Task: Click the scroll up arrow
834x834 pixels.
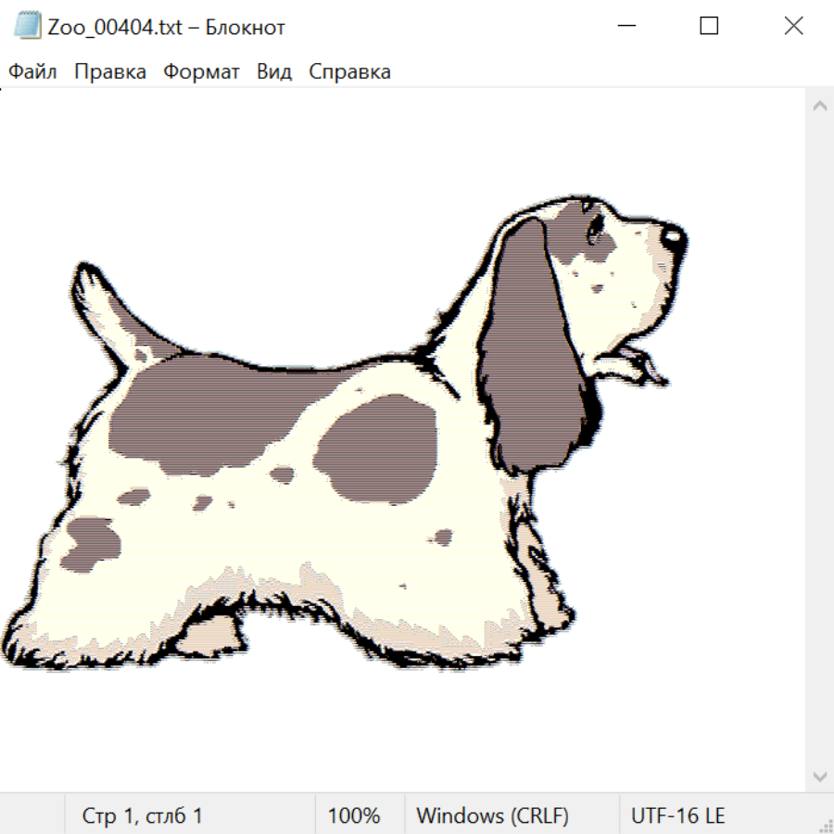Action: click(819, 107)
